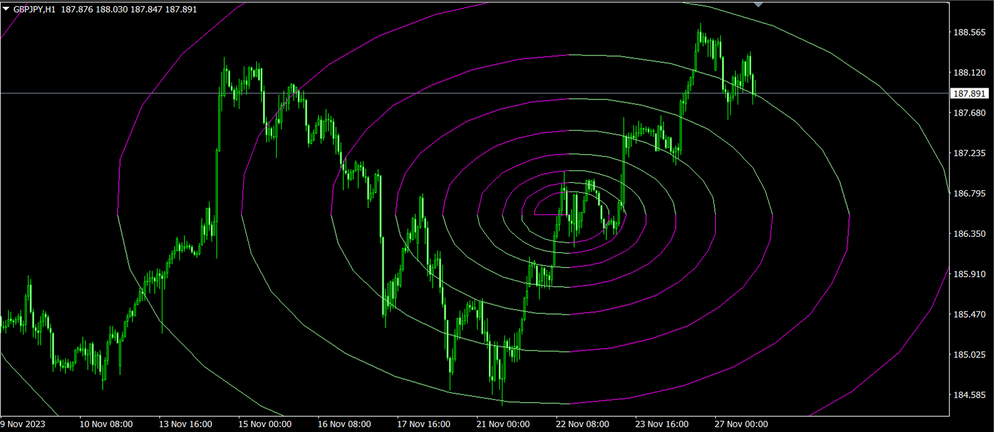995x432 pixels.
Task: Click the gray chart shift marker at top
Action: (758, 5)
